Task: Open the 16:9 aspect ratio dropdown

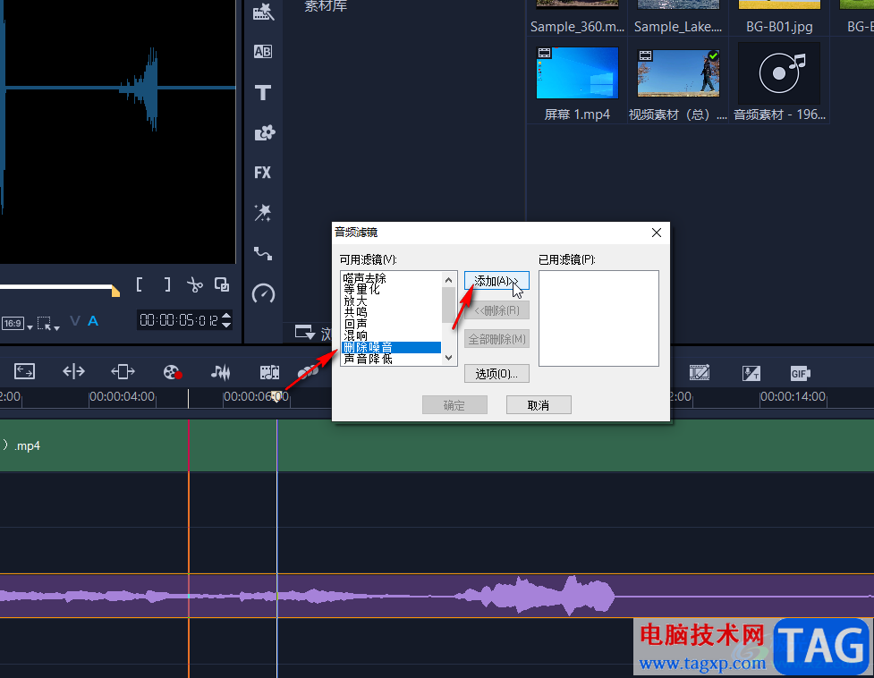Action: [x=17, y=324]
